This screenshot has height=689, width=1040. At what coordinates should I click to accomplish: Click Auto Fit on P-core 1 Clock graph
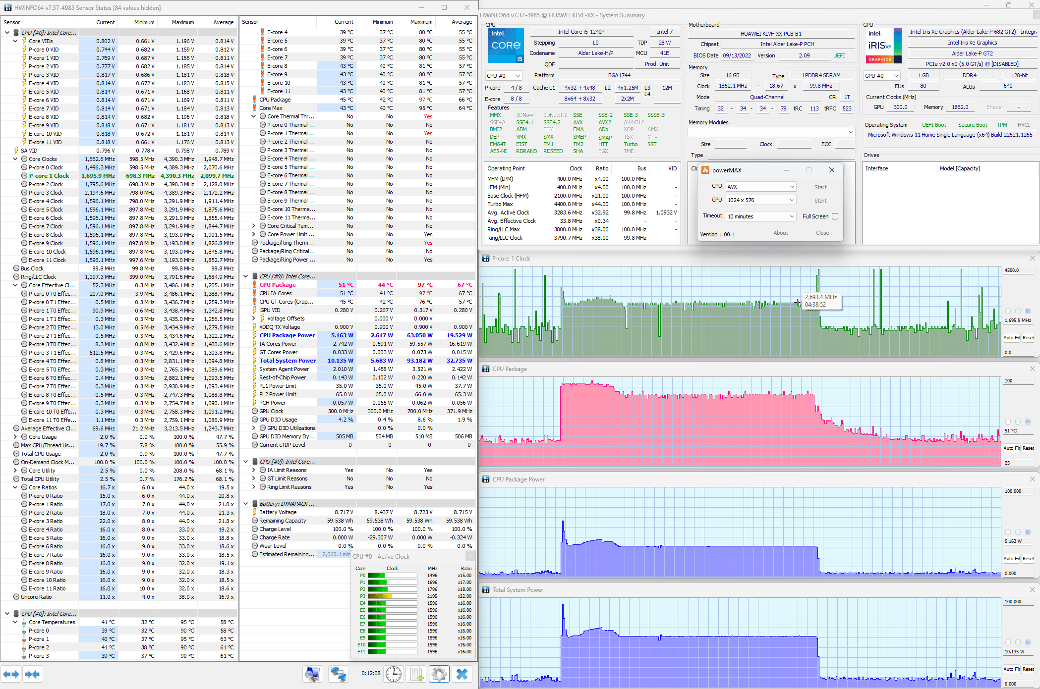(1011, 338)
